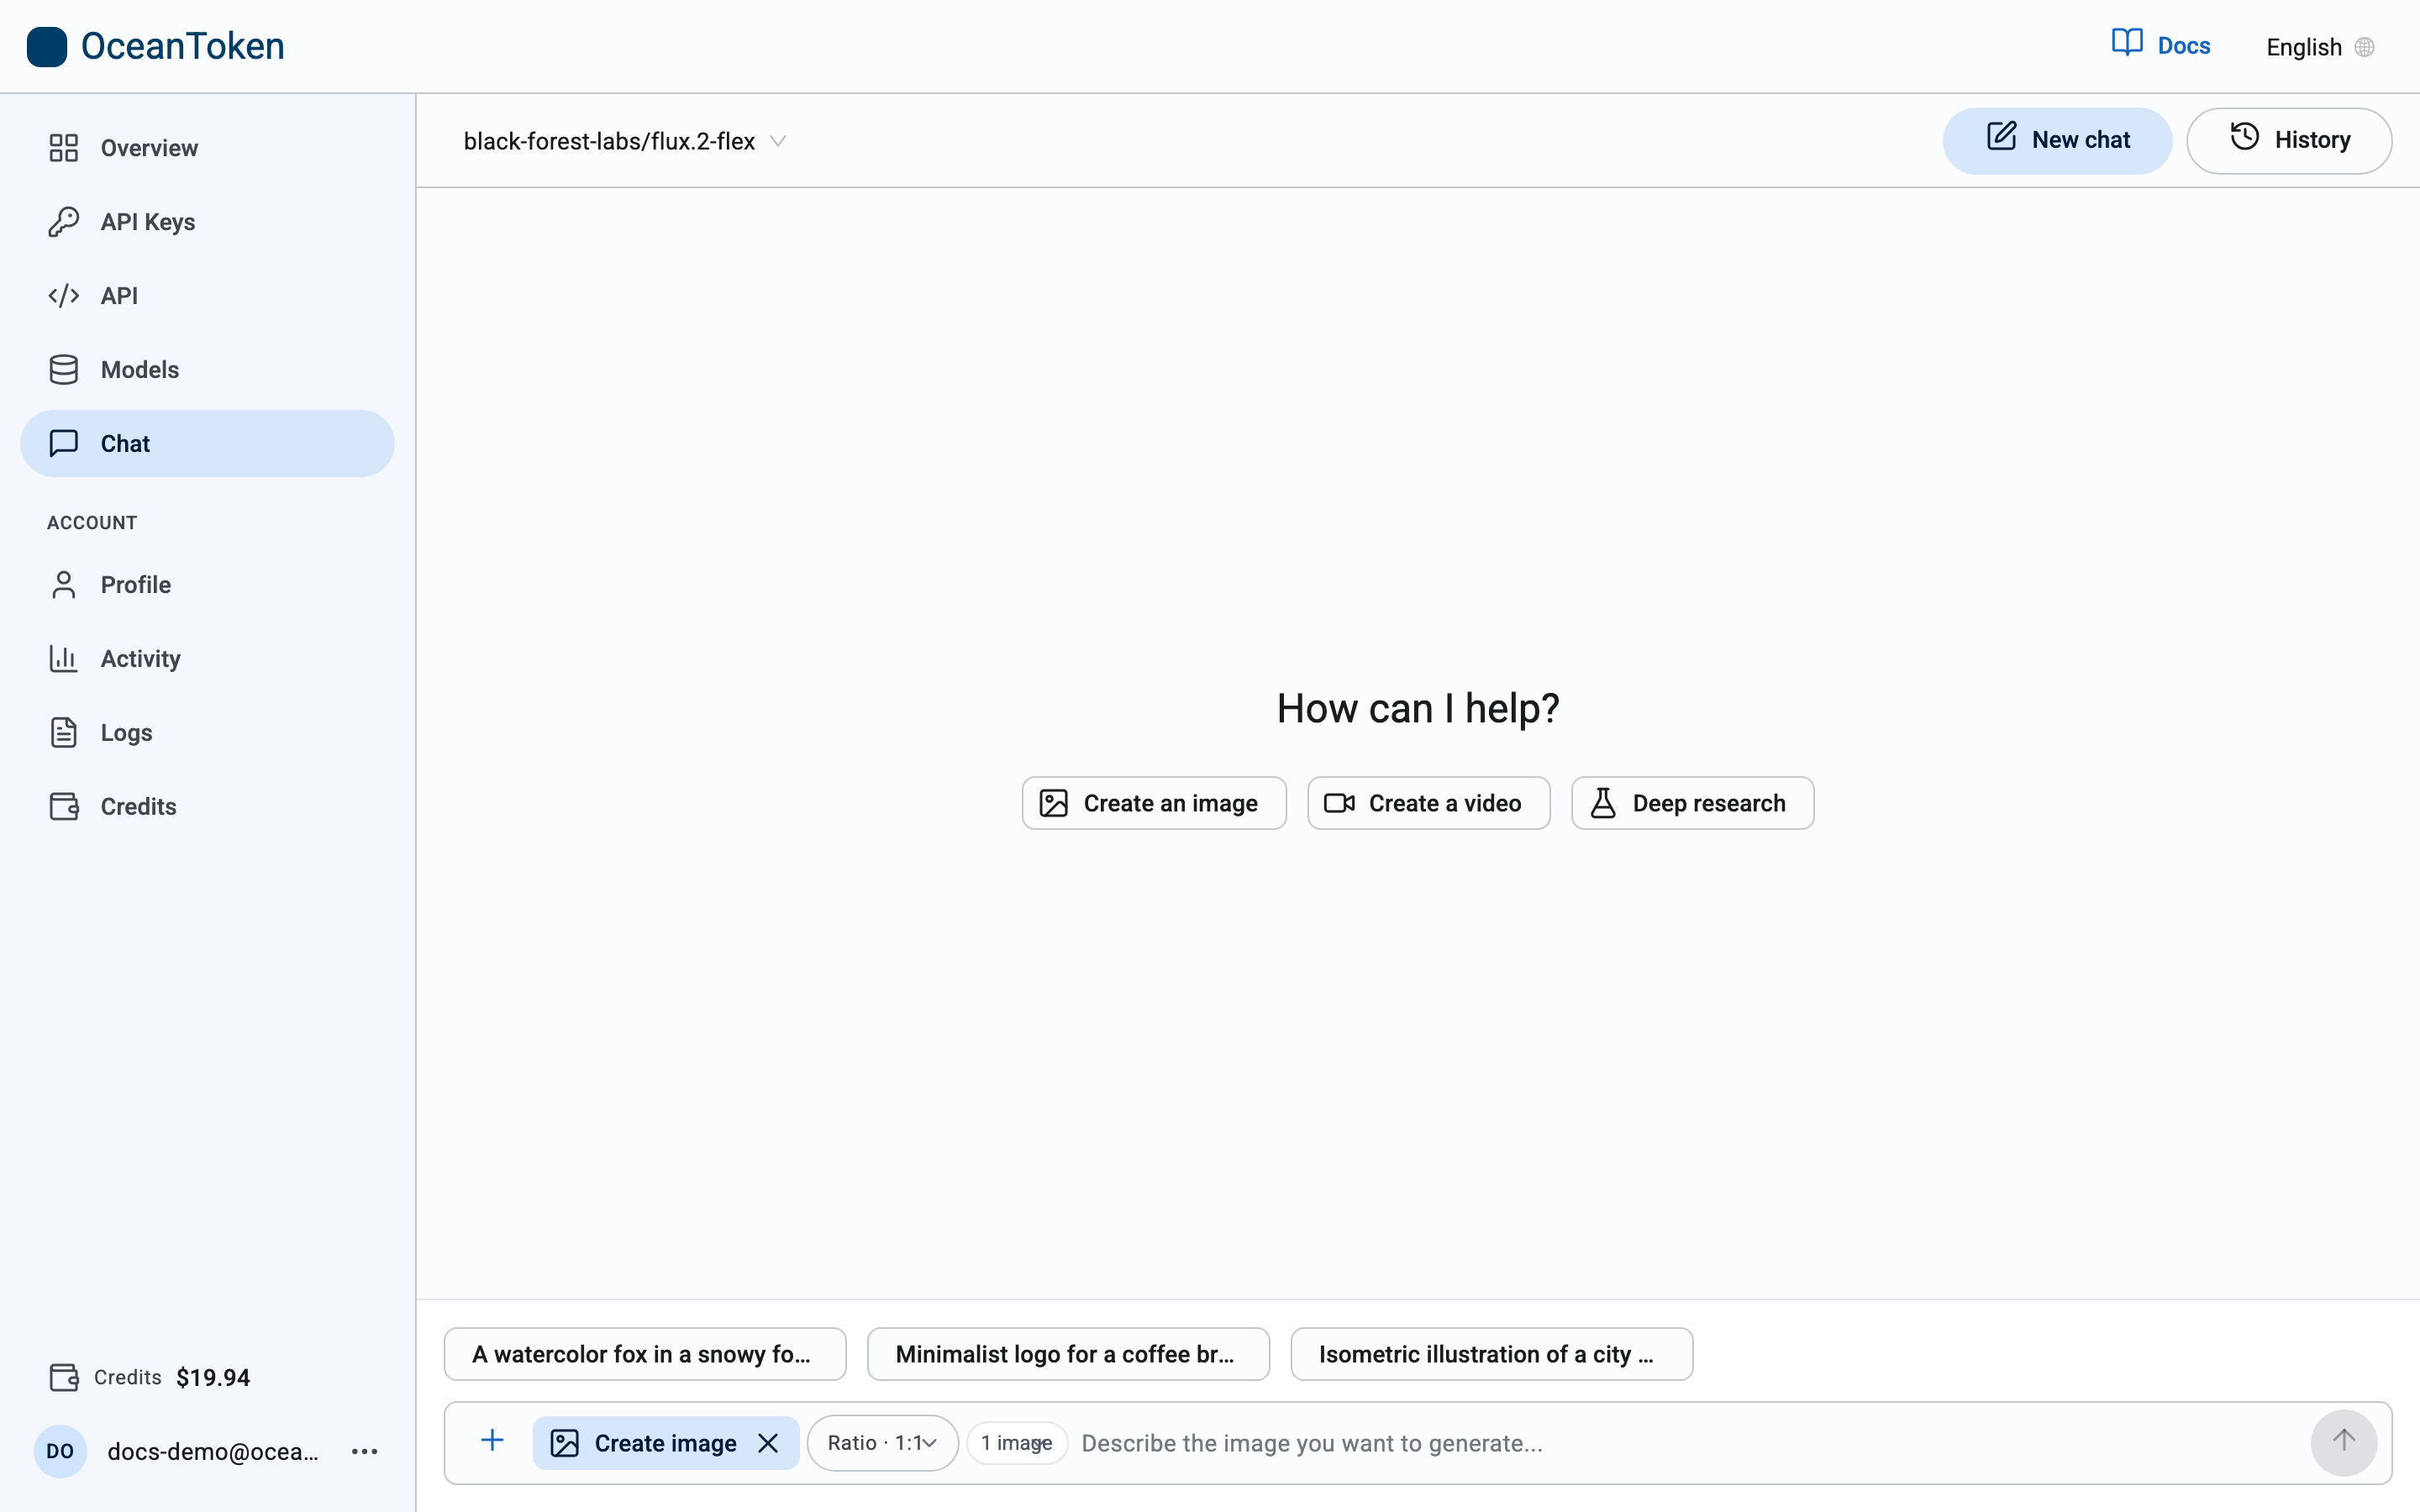The image size is (2420, 1512).
Task: Click the plus attachment icon
Action: click(493, 1440)
